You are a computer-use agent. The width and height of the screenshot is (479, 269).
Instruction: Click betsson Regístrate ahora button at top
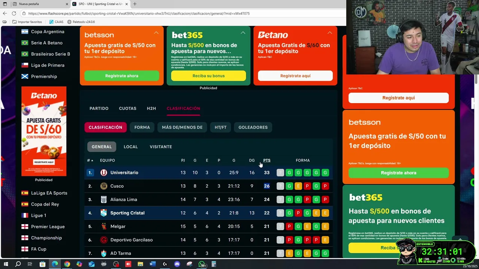coord(122,76)
